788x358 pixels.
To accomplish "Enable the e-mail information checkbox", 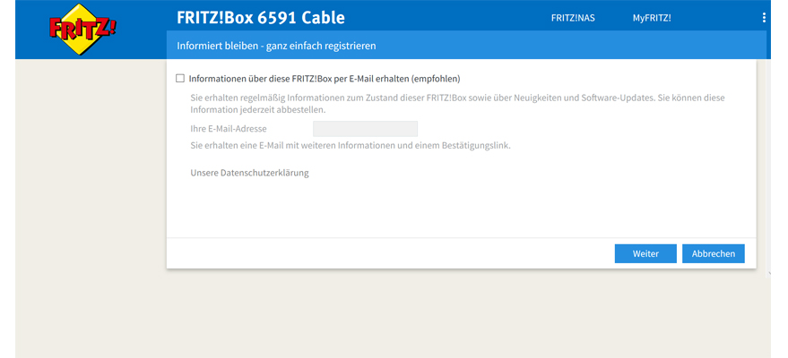I will [x=181, y=79].
